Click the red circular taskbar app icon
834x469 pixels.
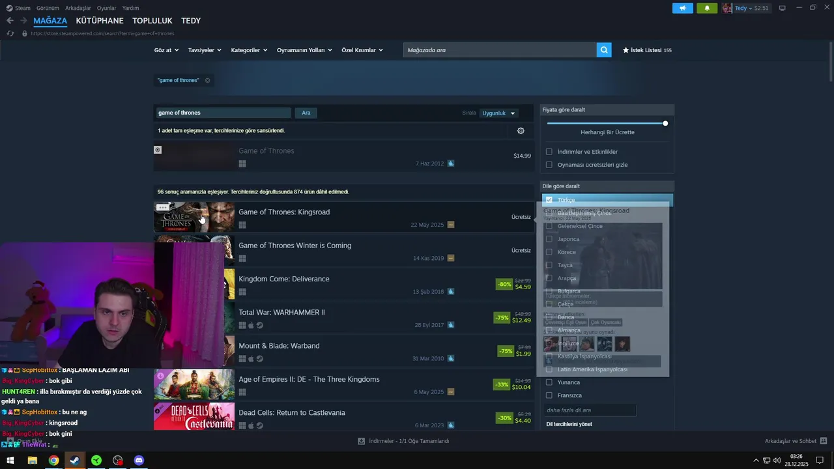pos(118,461)
